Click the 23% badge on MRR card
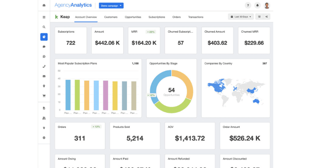 click(x=151, y=32)
